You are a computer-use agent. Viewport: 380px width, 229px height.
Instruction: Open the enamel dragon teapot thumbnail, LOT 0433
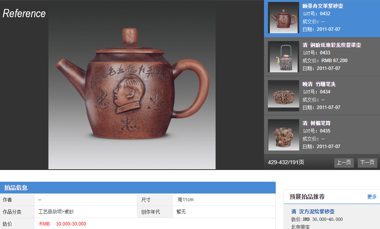[x=284, y=57]
